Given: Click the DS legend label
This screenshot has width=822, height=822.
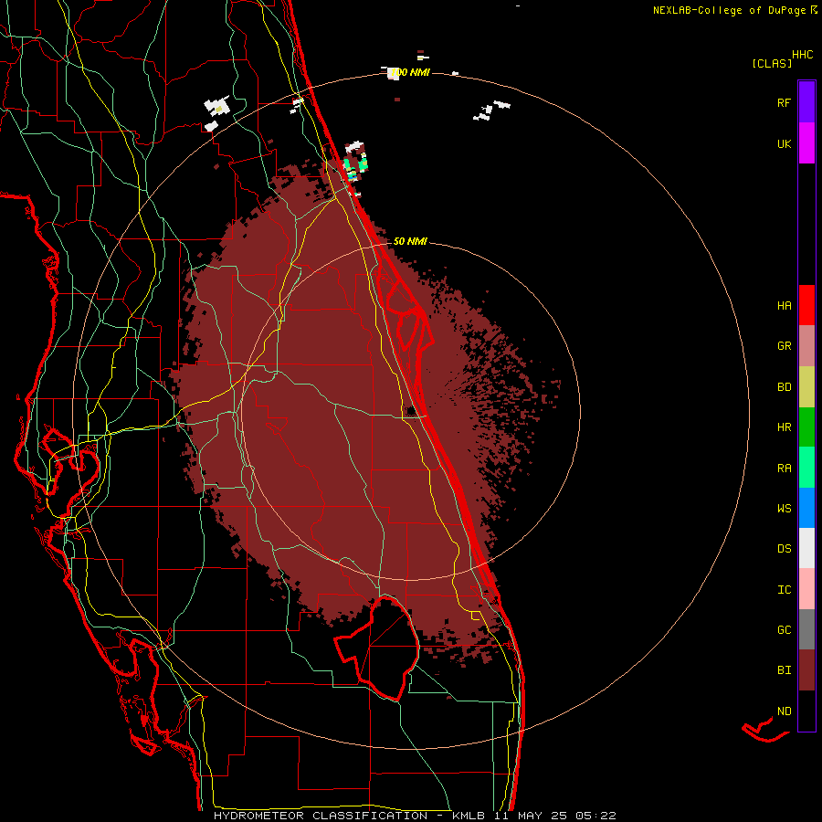Looking at the screenshot, I should point(784,549).
